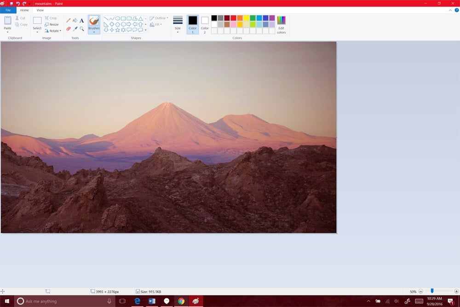Pick the red color swatch
The height and width of the screenshot is (307, 460).
pos(234,18)
